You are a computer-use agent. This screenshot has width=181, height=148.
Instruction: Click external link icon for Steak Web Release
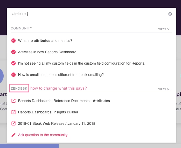tap(13, 123)
